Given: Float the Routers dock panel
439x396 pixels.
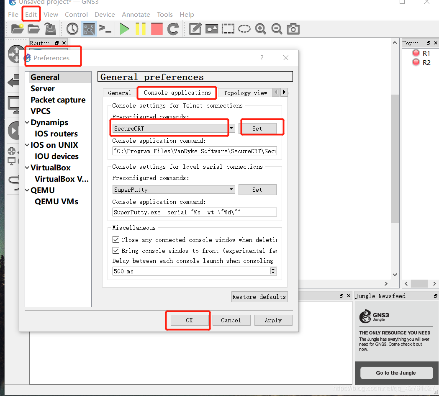Looking at the screenshot, I should pos(57,43).
